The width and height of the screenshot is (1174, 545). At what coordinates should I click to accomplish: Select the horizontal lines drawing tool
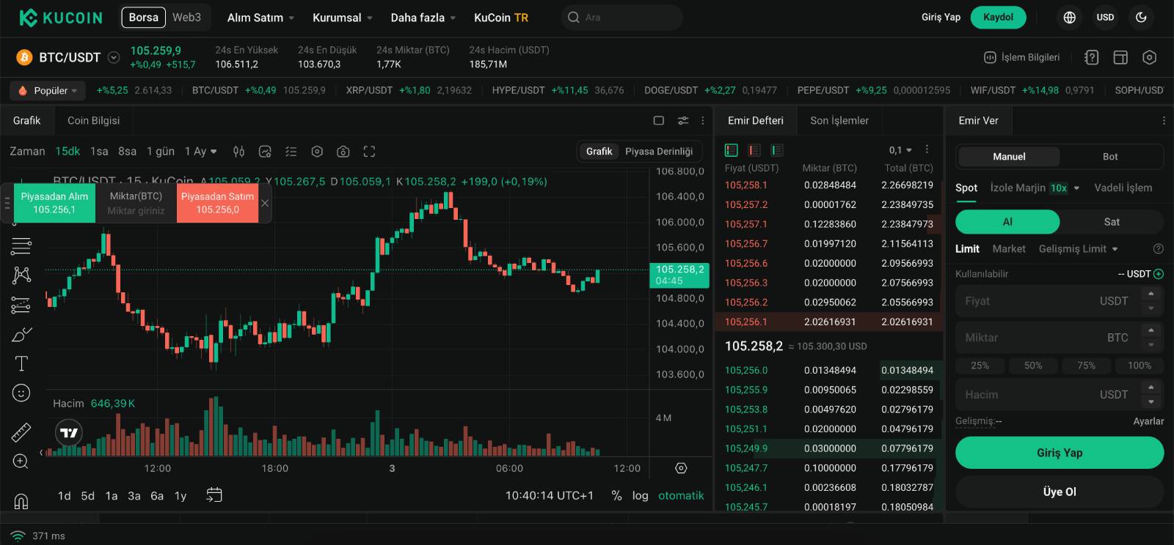tap(21, 246)
